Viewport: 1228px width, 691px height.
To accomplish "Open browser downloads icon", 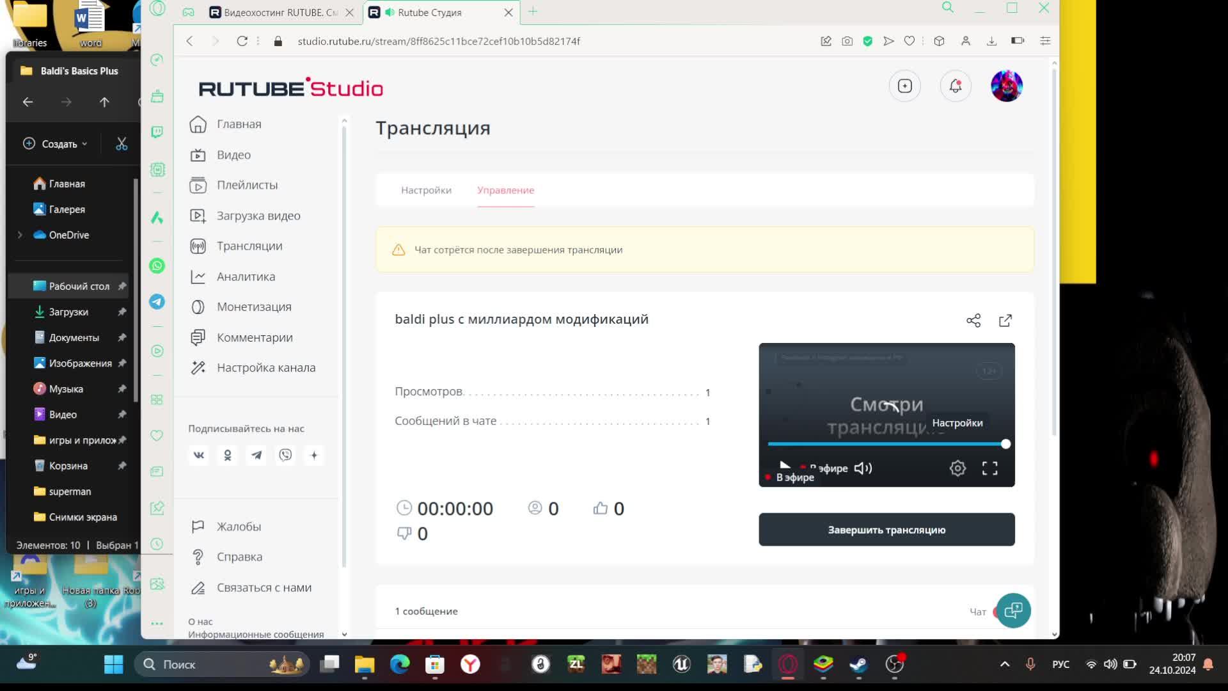I will (x=991, y=41).
